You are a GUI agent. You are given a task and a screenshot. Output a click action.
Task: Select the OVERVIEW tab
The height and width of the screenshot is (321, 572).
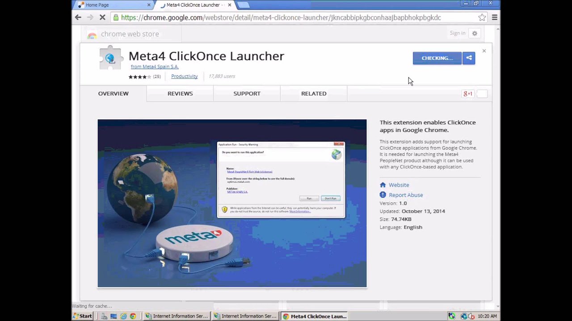coord(113,94)
